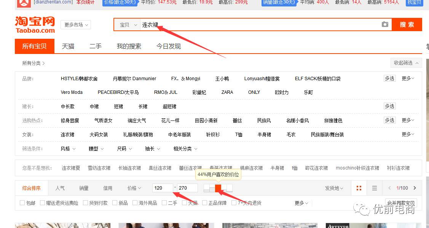The width and height of the screenshot is (429, 228).
Task: Check the 新品 box
Action: click(115, 203)
